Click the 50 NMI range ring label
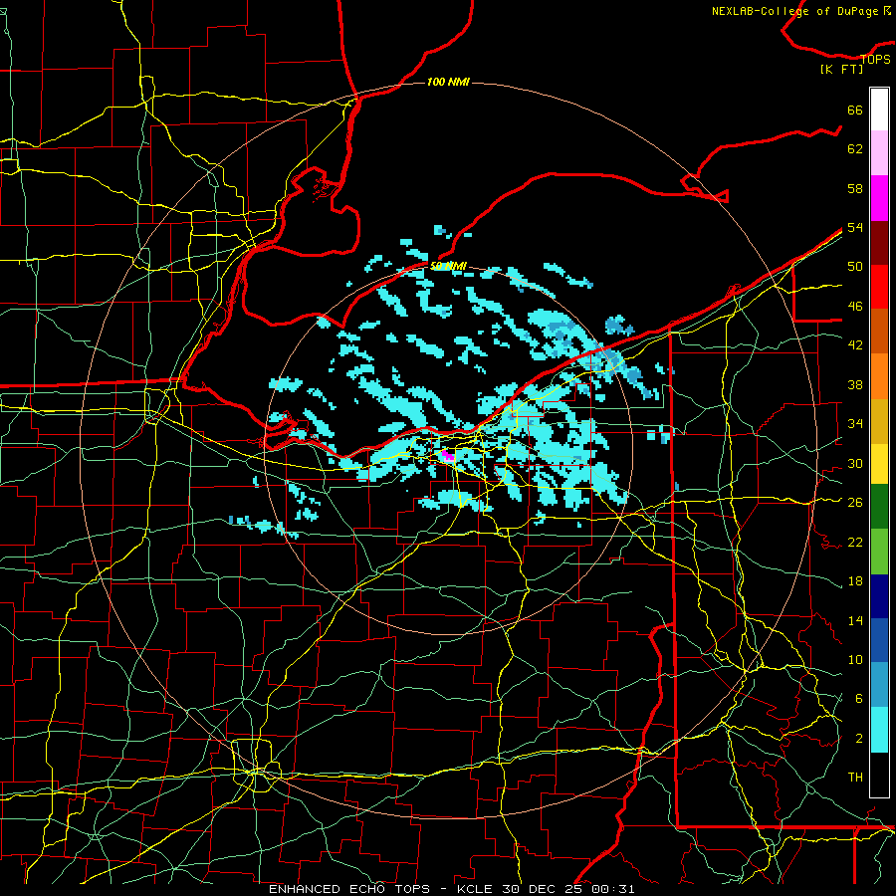The width and height of the screenshot is (896, 896). [448, 266]
